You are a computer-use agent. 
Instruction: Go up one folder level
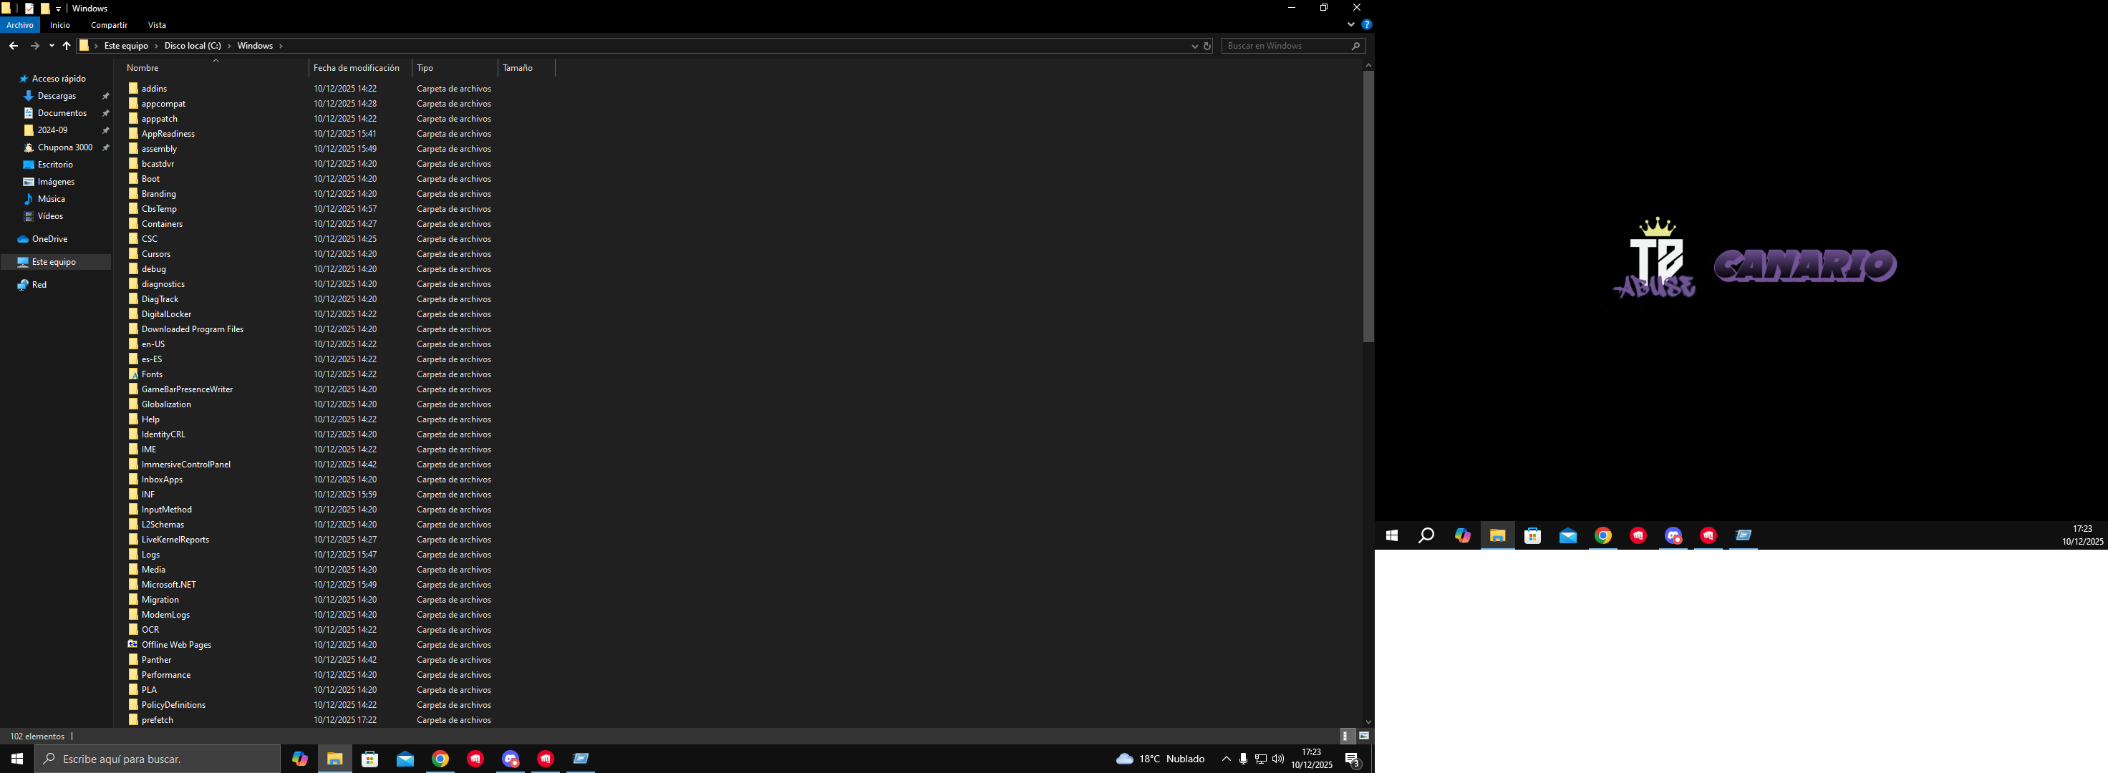67,46
